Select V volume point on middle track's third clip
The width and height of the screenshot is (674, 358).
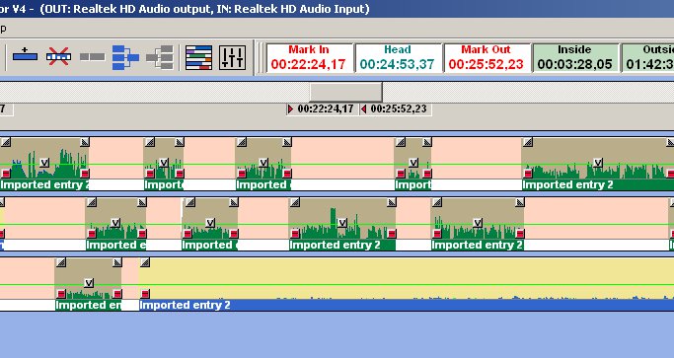(x=342, y=223)
